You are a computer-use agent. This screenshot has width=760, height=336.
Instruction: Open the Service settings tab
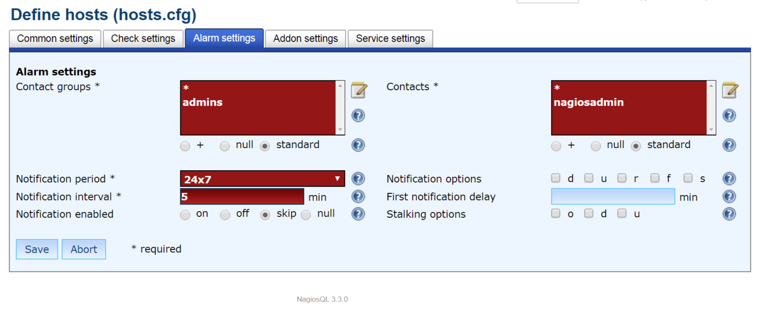[390, 39]
